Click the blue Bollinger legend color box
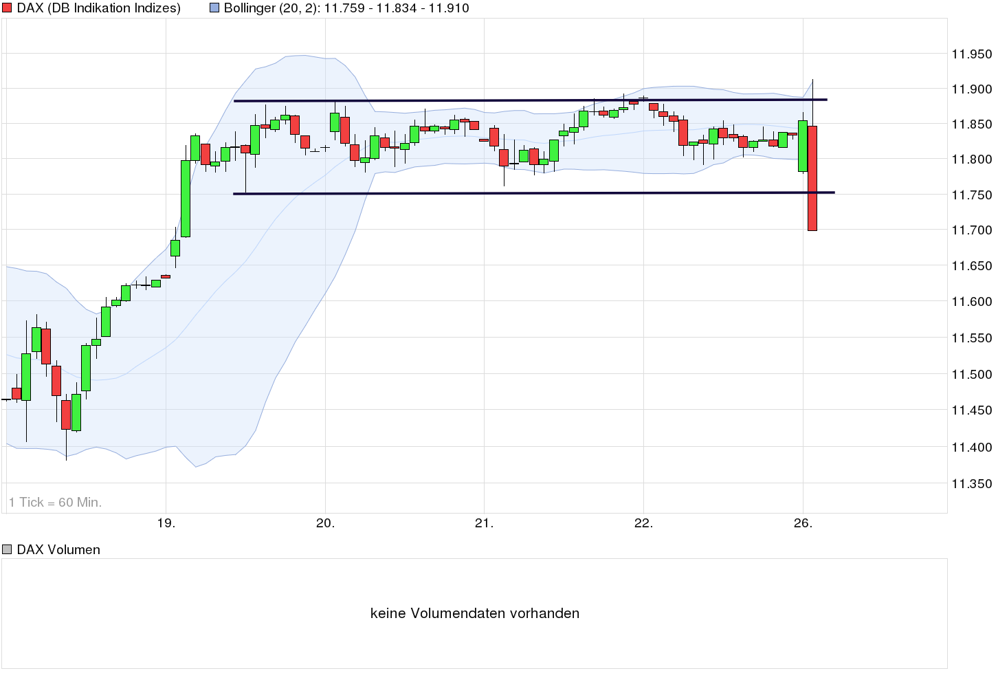The height and width of the screenshot is (682, 998). pos(214,8)
